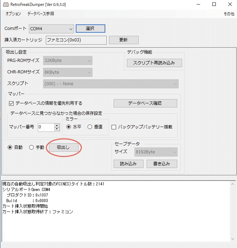
Task: Decrease マッパー番号 with the down arrow
Action: pyautogui.click(x=57, y=129)
